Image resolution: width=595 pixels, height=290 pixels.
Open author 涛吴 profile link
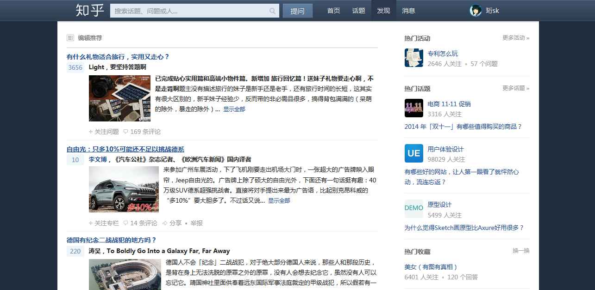(95, 251)
